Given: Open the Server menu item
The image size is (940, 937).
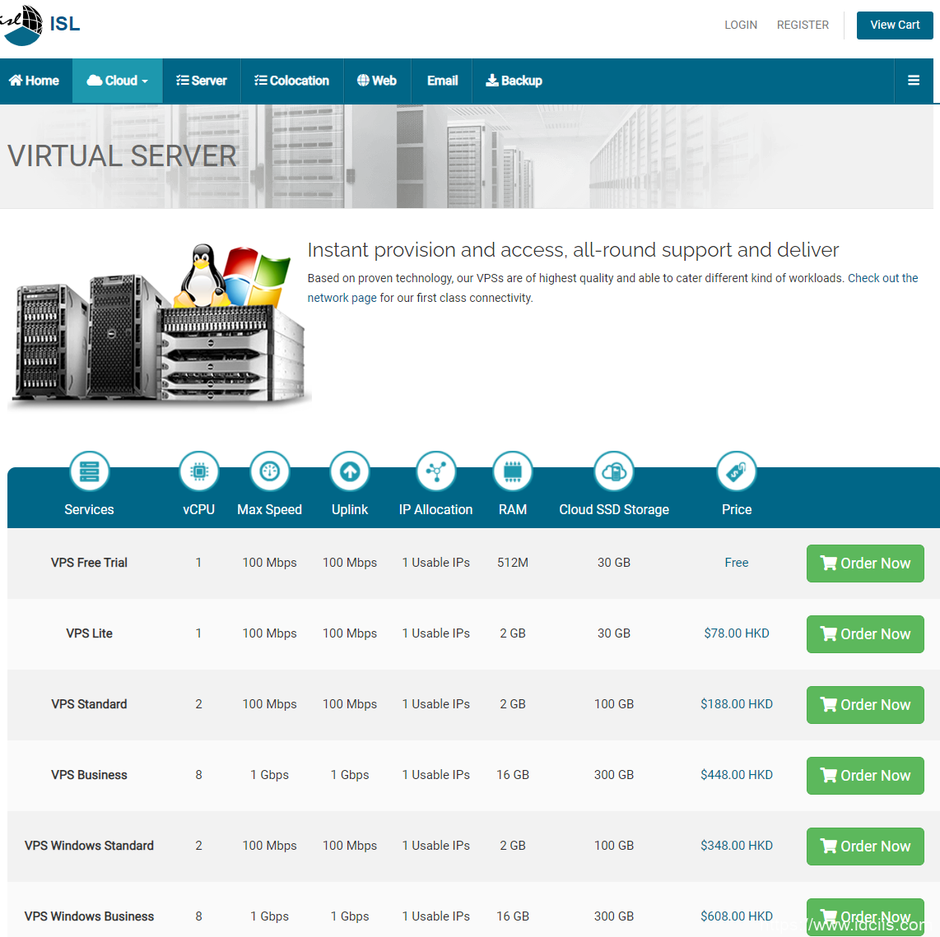Looking at the screenshot, I should coord(202,81).
